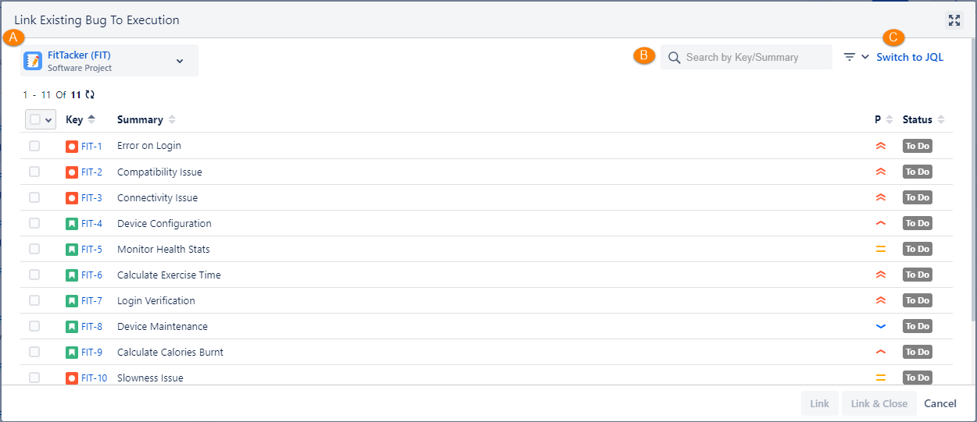Select the FIT-6 Calculate Exercise Time checkbox
The height and width of the screenshot is (422, 977).
[34, 275]
